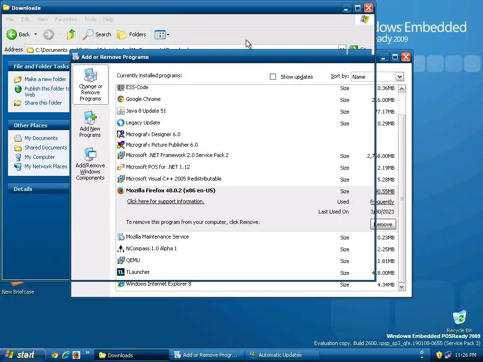The image size is (483, 362).
Task: Click the Mozilla Firefox program icon
Action: pyautogui.click(x=121, y=190)
